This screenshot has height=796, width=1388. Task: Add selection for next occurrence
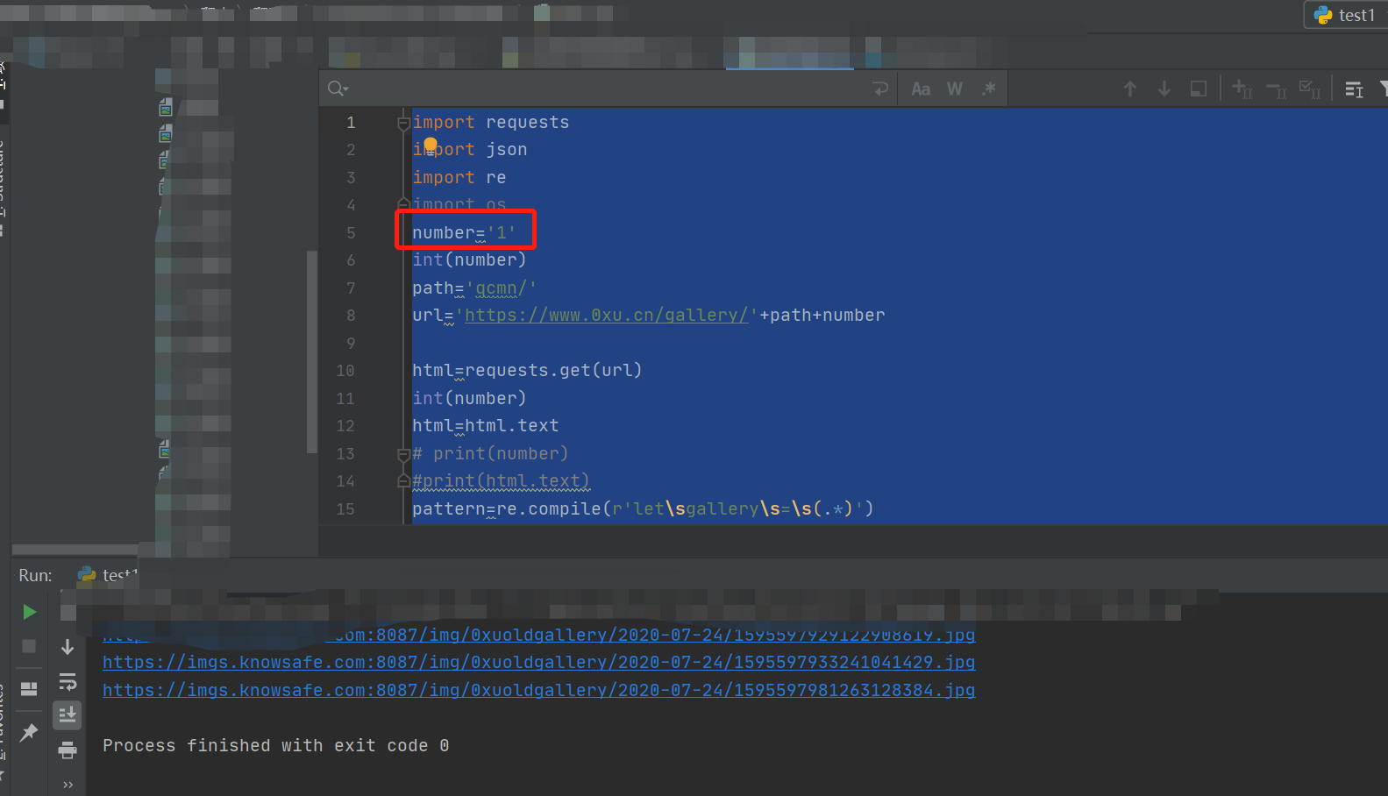[1242, 89]
